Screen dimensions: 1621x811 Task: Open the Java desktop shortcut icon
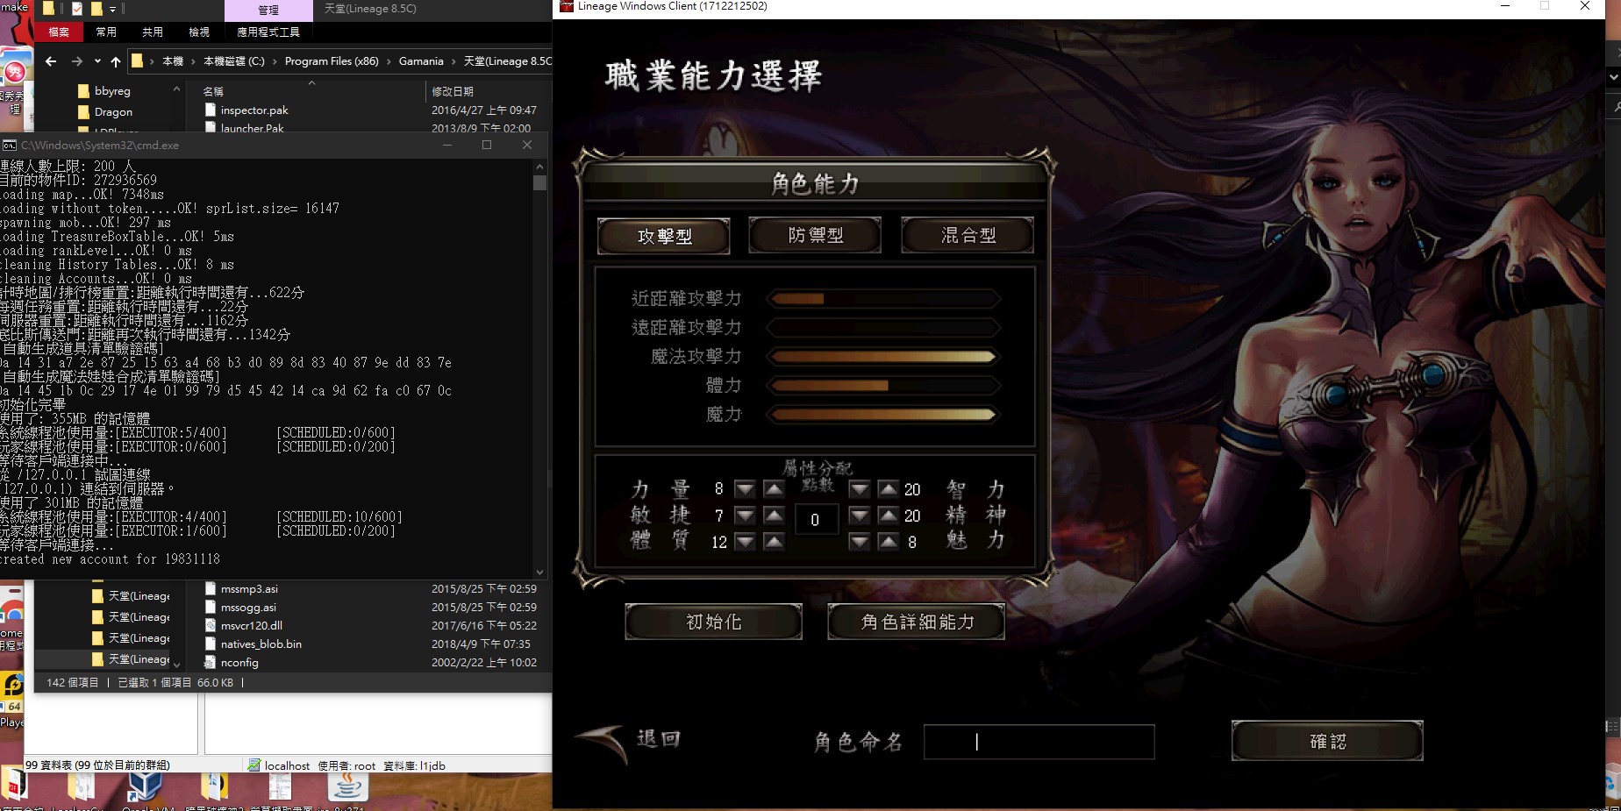(x=347, y=786)
